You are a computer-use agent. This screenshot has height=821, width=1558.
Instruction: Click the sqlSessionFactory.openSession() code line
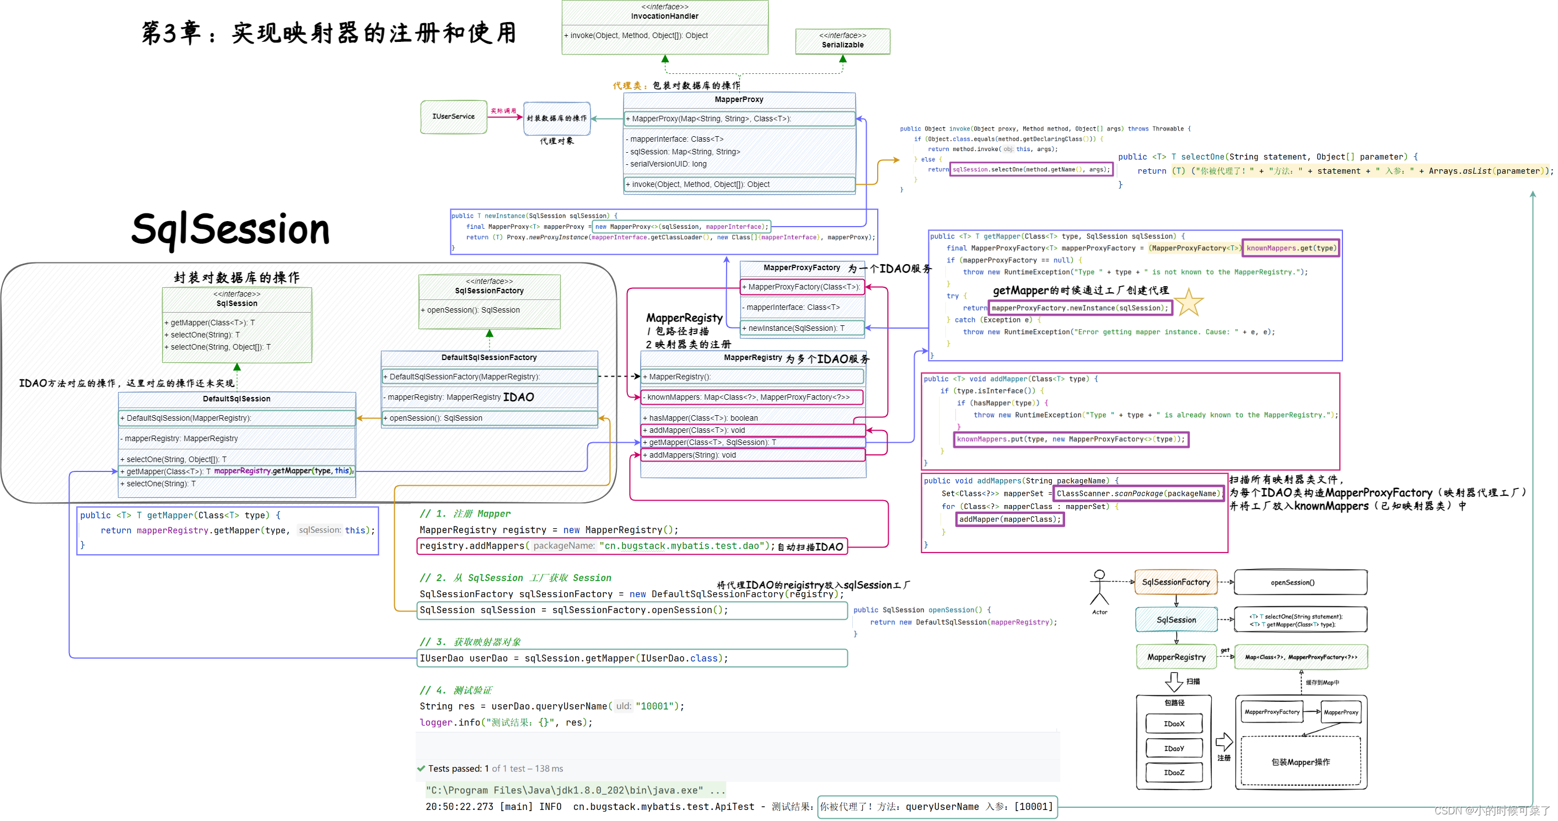[x=632, y=610]
